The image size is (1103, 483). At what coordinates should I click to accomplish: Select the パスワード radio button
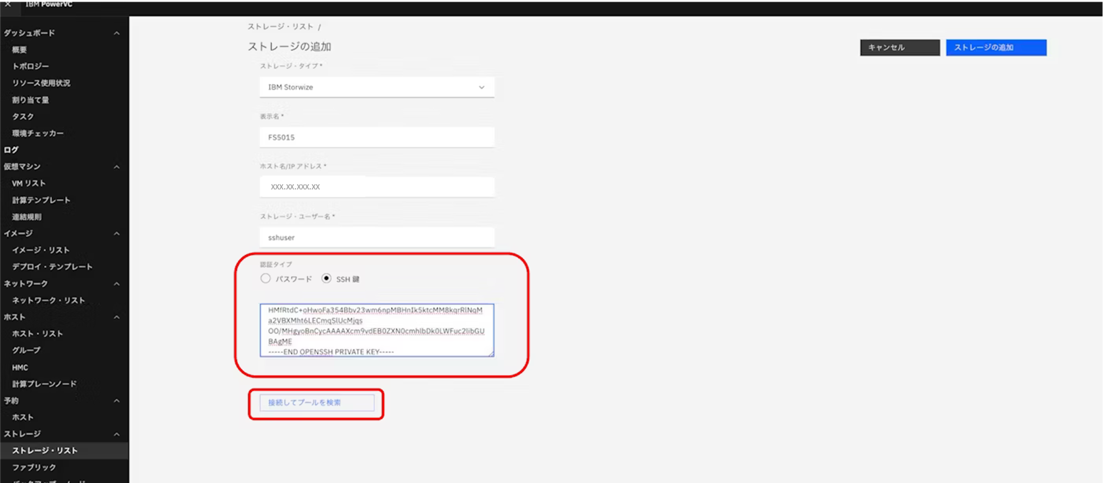pos(265,279)
